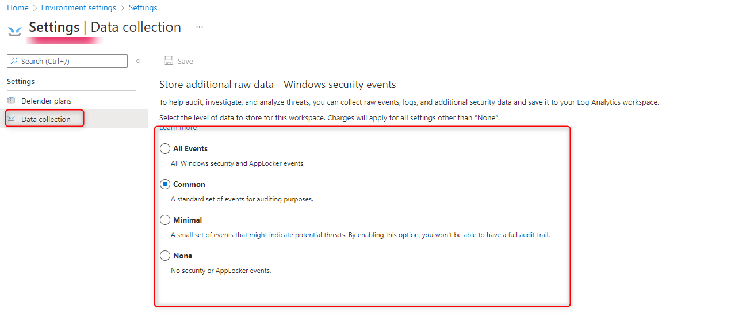This screenshot has width=750, height=320.
Task: Pick the Minimal events radio button
Action: [165, 220]
